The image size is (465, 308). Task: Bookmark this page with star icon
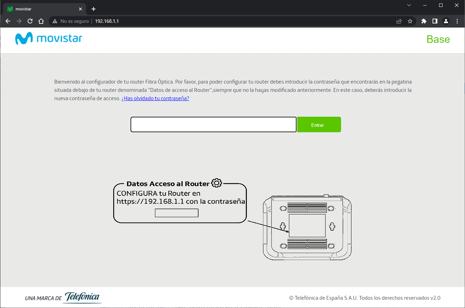click(x=410, y=21)
